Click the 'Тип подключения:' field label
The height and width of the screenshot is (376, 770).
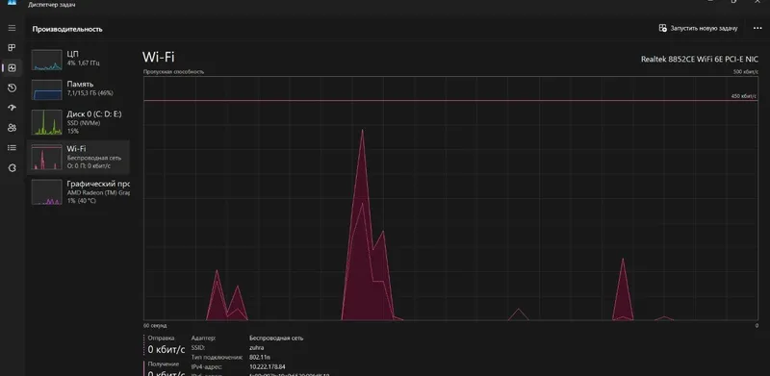[217, 358]
